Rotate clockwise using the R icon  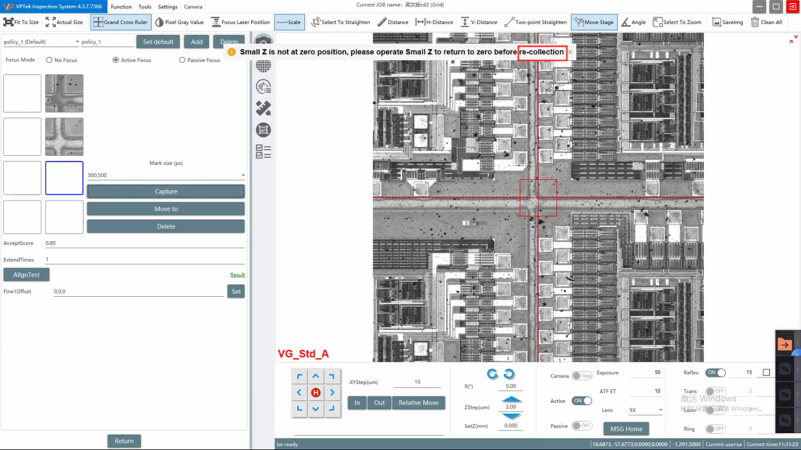click(509, 374)
